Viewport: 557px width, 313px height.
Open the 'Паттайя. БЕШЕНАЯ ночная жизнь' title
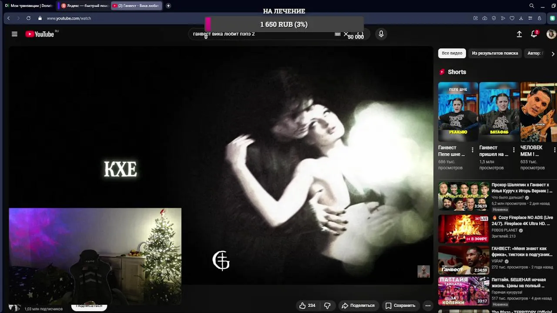[x=518, y=283]
